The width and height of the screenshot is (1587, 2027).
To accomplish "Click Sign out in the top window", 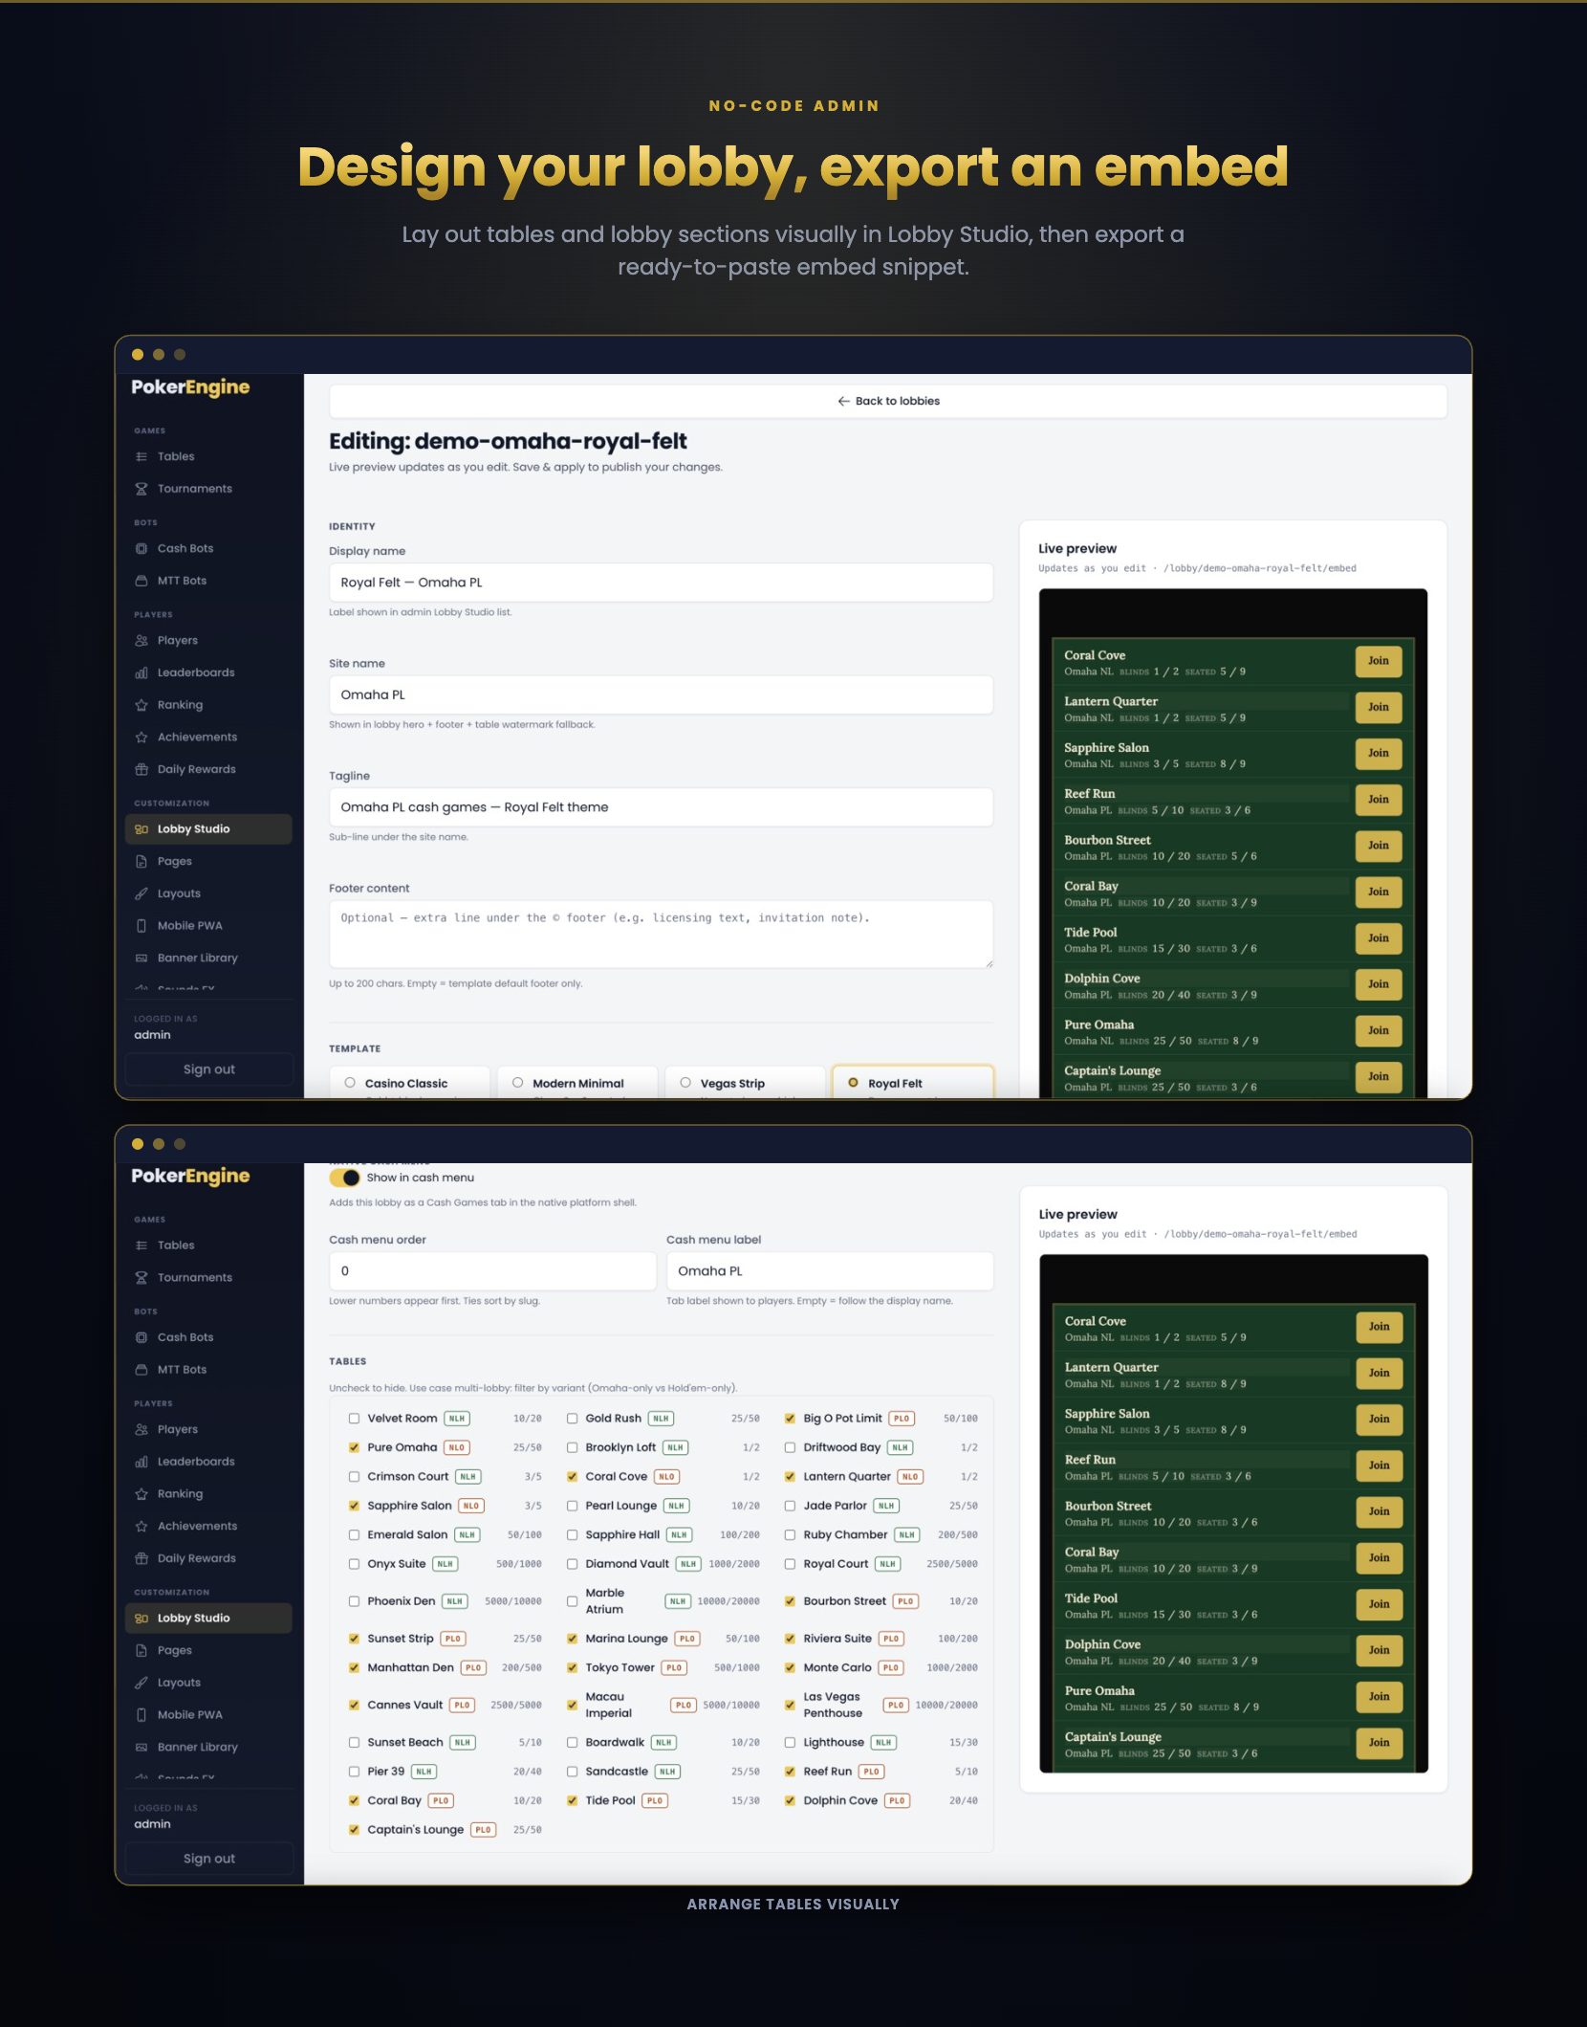I will point(208,1069).
